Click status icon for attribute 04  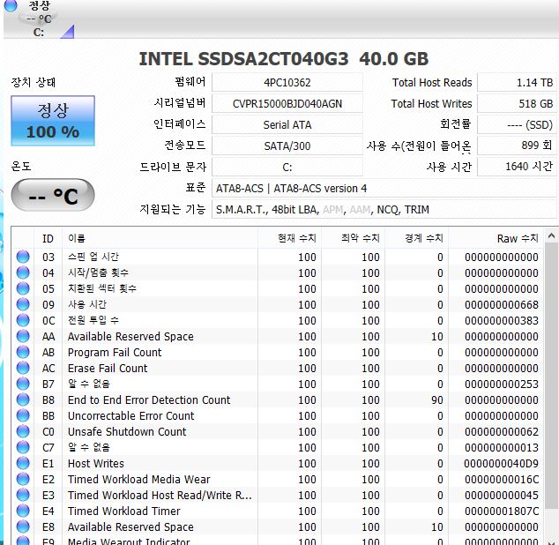tap(23, 272)
